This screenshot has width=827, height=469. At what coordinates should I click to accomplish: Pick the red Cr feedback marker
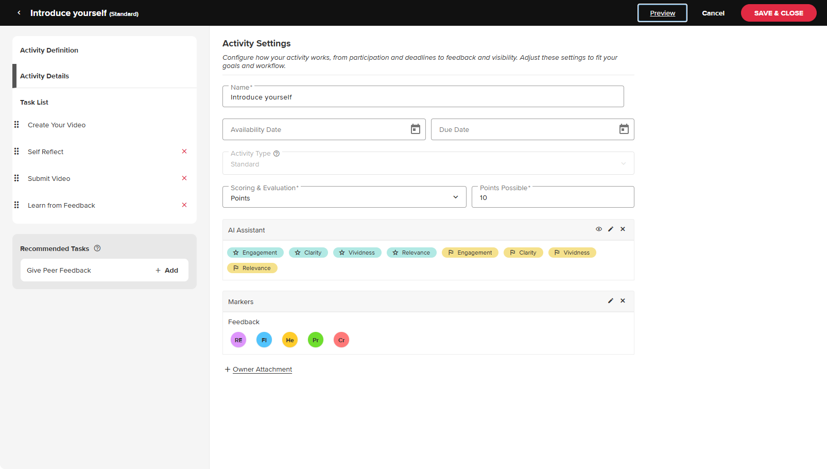click(x=341, y=340)
